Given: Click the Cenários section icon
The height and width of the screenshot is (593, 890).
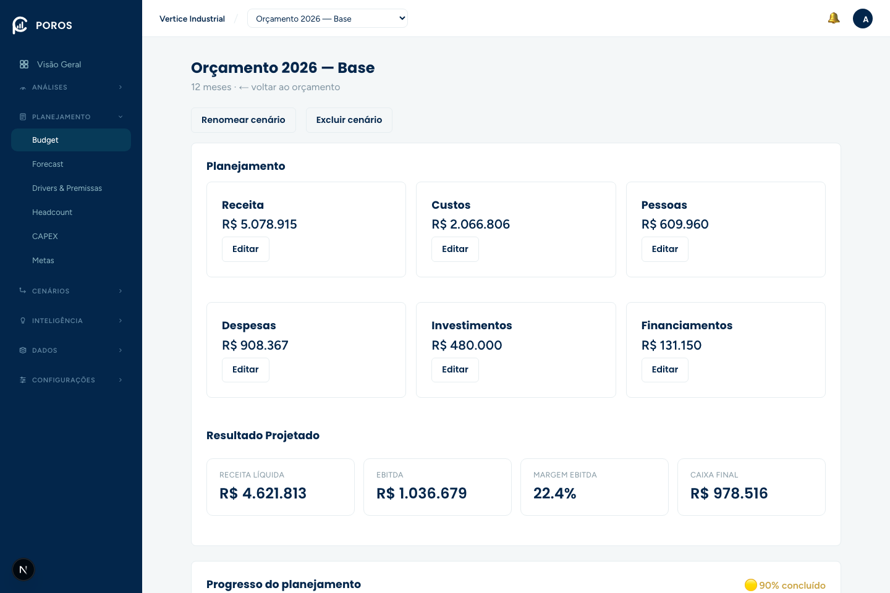Looking at the screenshot, I should pyautogui.click(x=23, y=290).
